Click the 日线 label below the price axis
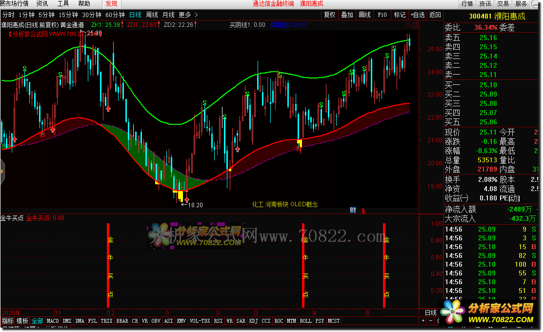The image size is (543, 332). coord(431,312)
